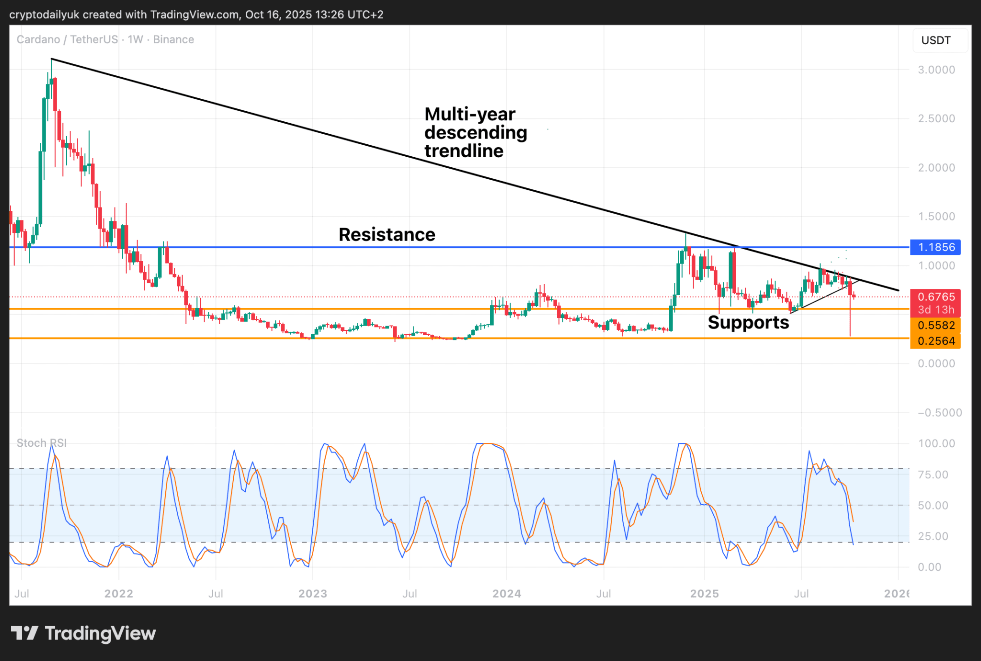Open the USDT currency selector
This screenshot has width=981, height=661.
[x=936, y=40]
